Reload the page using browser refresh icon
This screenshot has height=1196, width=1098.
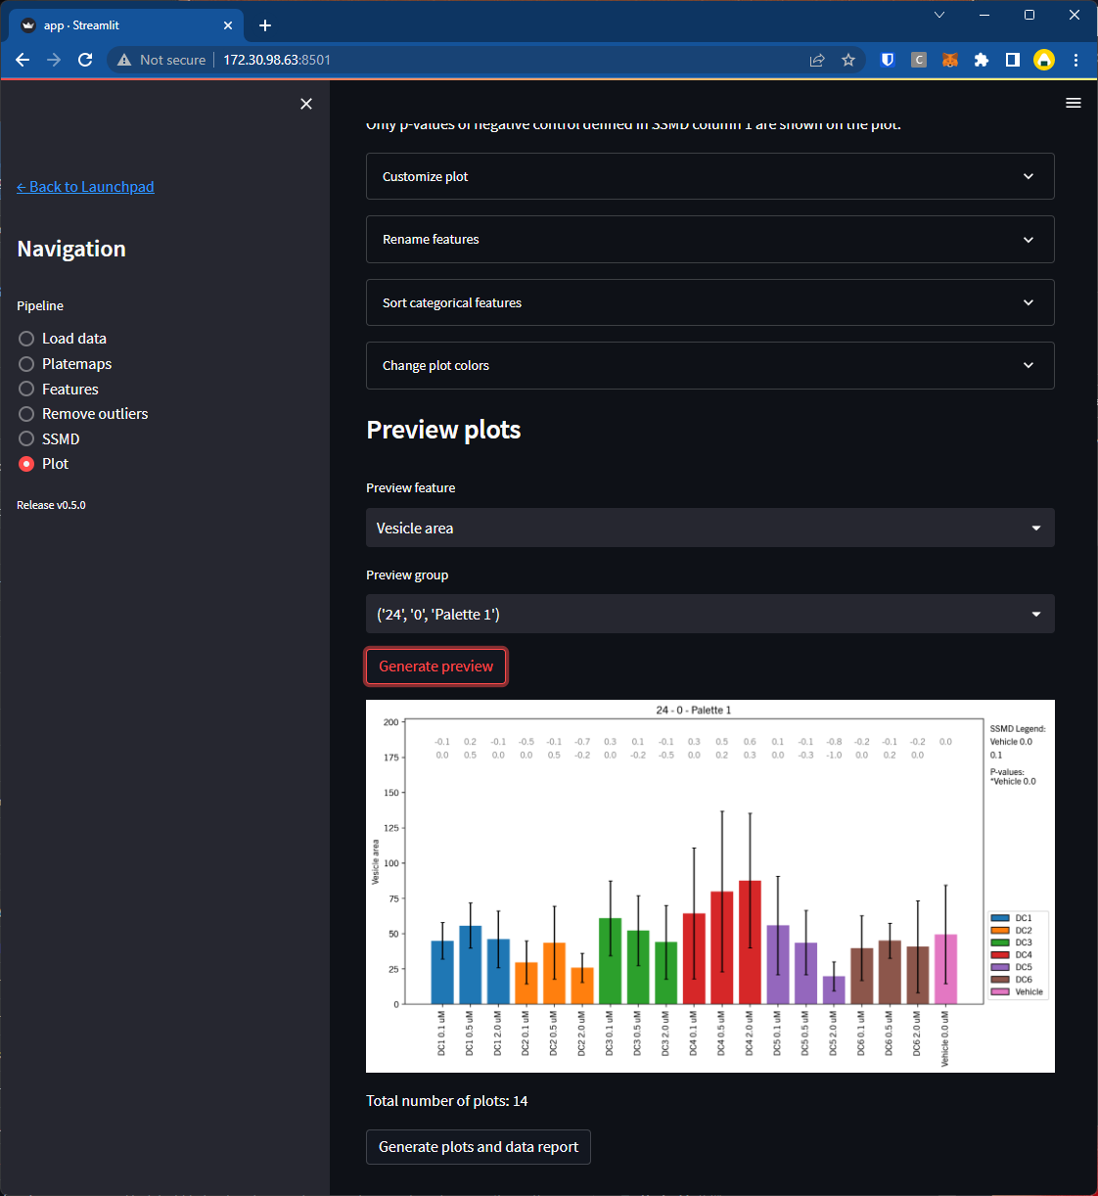coord(85,60)
